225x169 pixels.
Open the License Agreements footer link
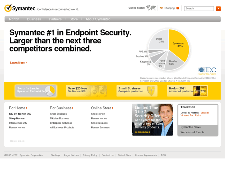click(146, 155)
